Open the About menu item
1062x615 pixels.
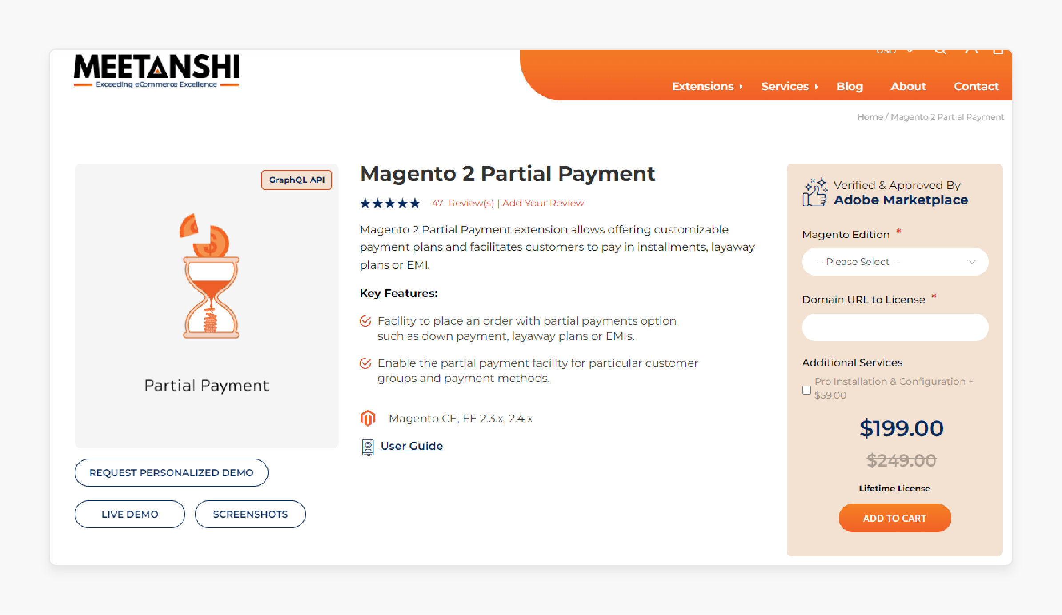click(x=908, y=86)
